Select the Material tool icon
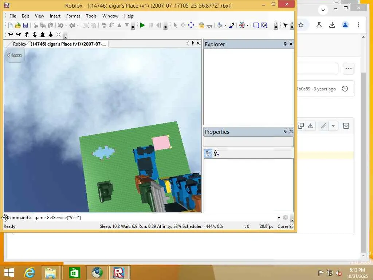Screen dimensions: 373x280 click(242, 25)
